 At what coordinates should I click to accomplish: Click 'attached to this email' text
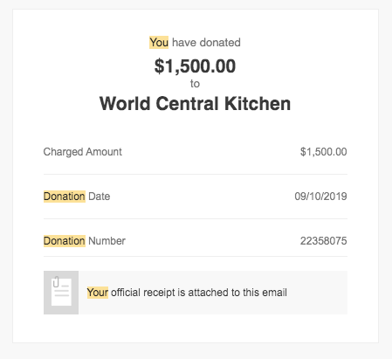pos(237,293)
